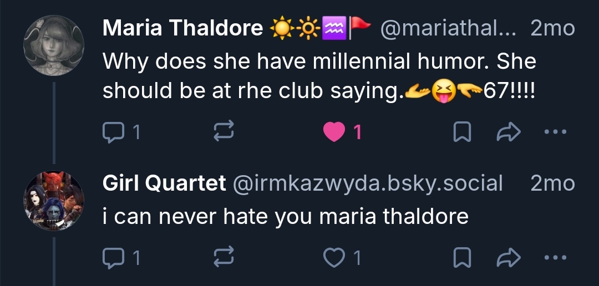The height and width of the screenshot is (286, 599).
Task: Bookmark Maria Thaldore's post
Action: 462,132
